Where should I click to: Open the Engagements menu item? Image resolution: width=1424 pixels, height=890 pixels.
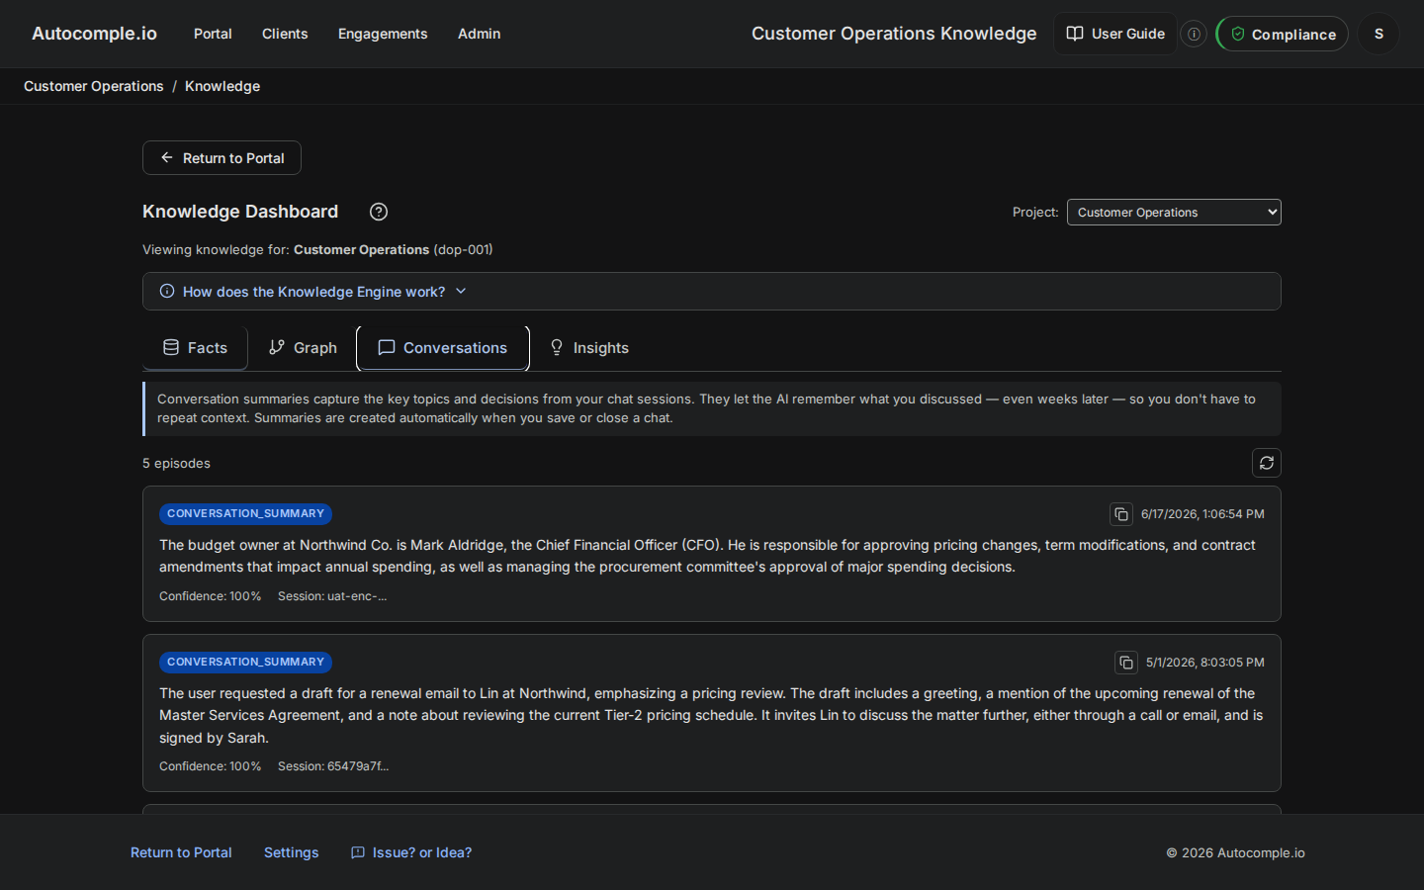click(383, 34)
